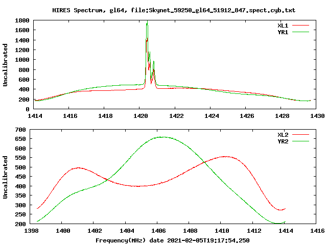Click the red XL2 curve peak near 1410
Image resolution: width=327 pixels, height=245 pixels.
click(225, 157)
